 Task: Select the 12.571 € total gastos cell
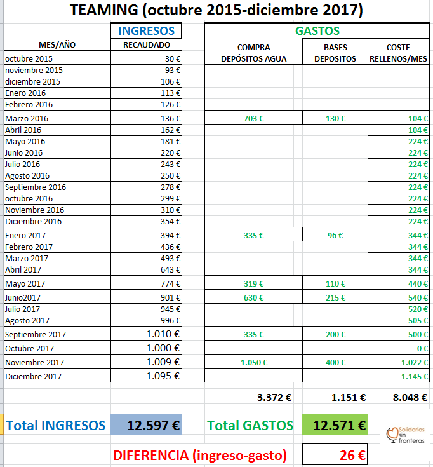(335, 425)
